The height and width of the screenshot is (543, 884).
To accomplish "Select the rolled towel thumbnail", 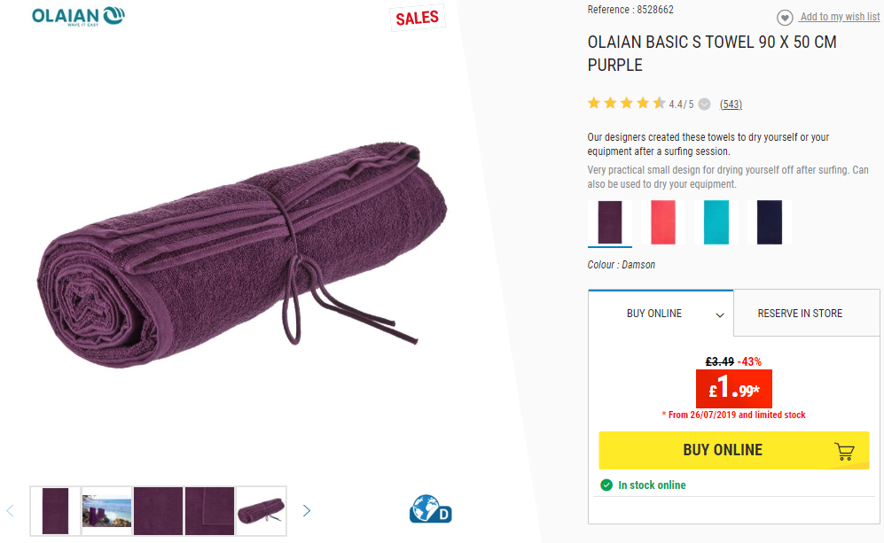I will (x=261, y=511).
